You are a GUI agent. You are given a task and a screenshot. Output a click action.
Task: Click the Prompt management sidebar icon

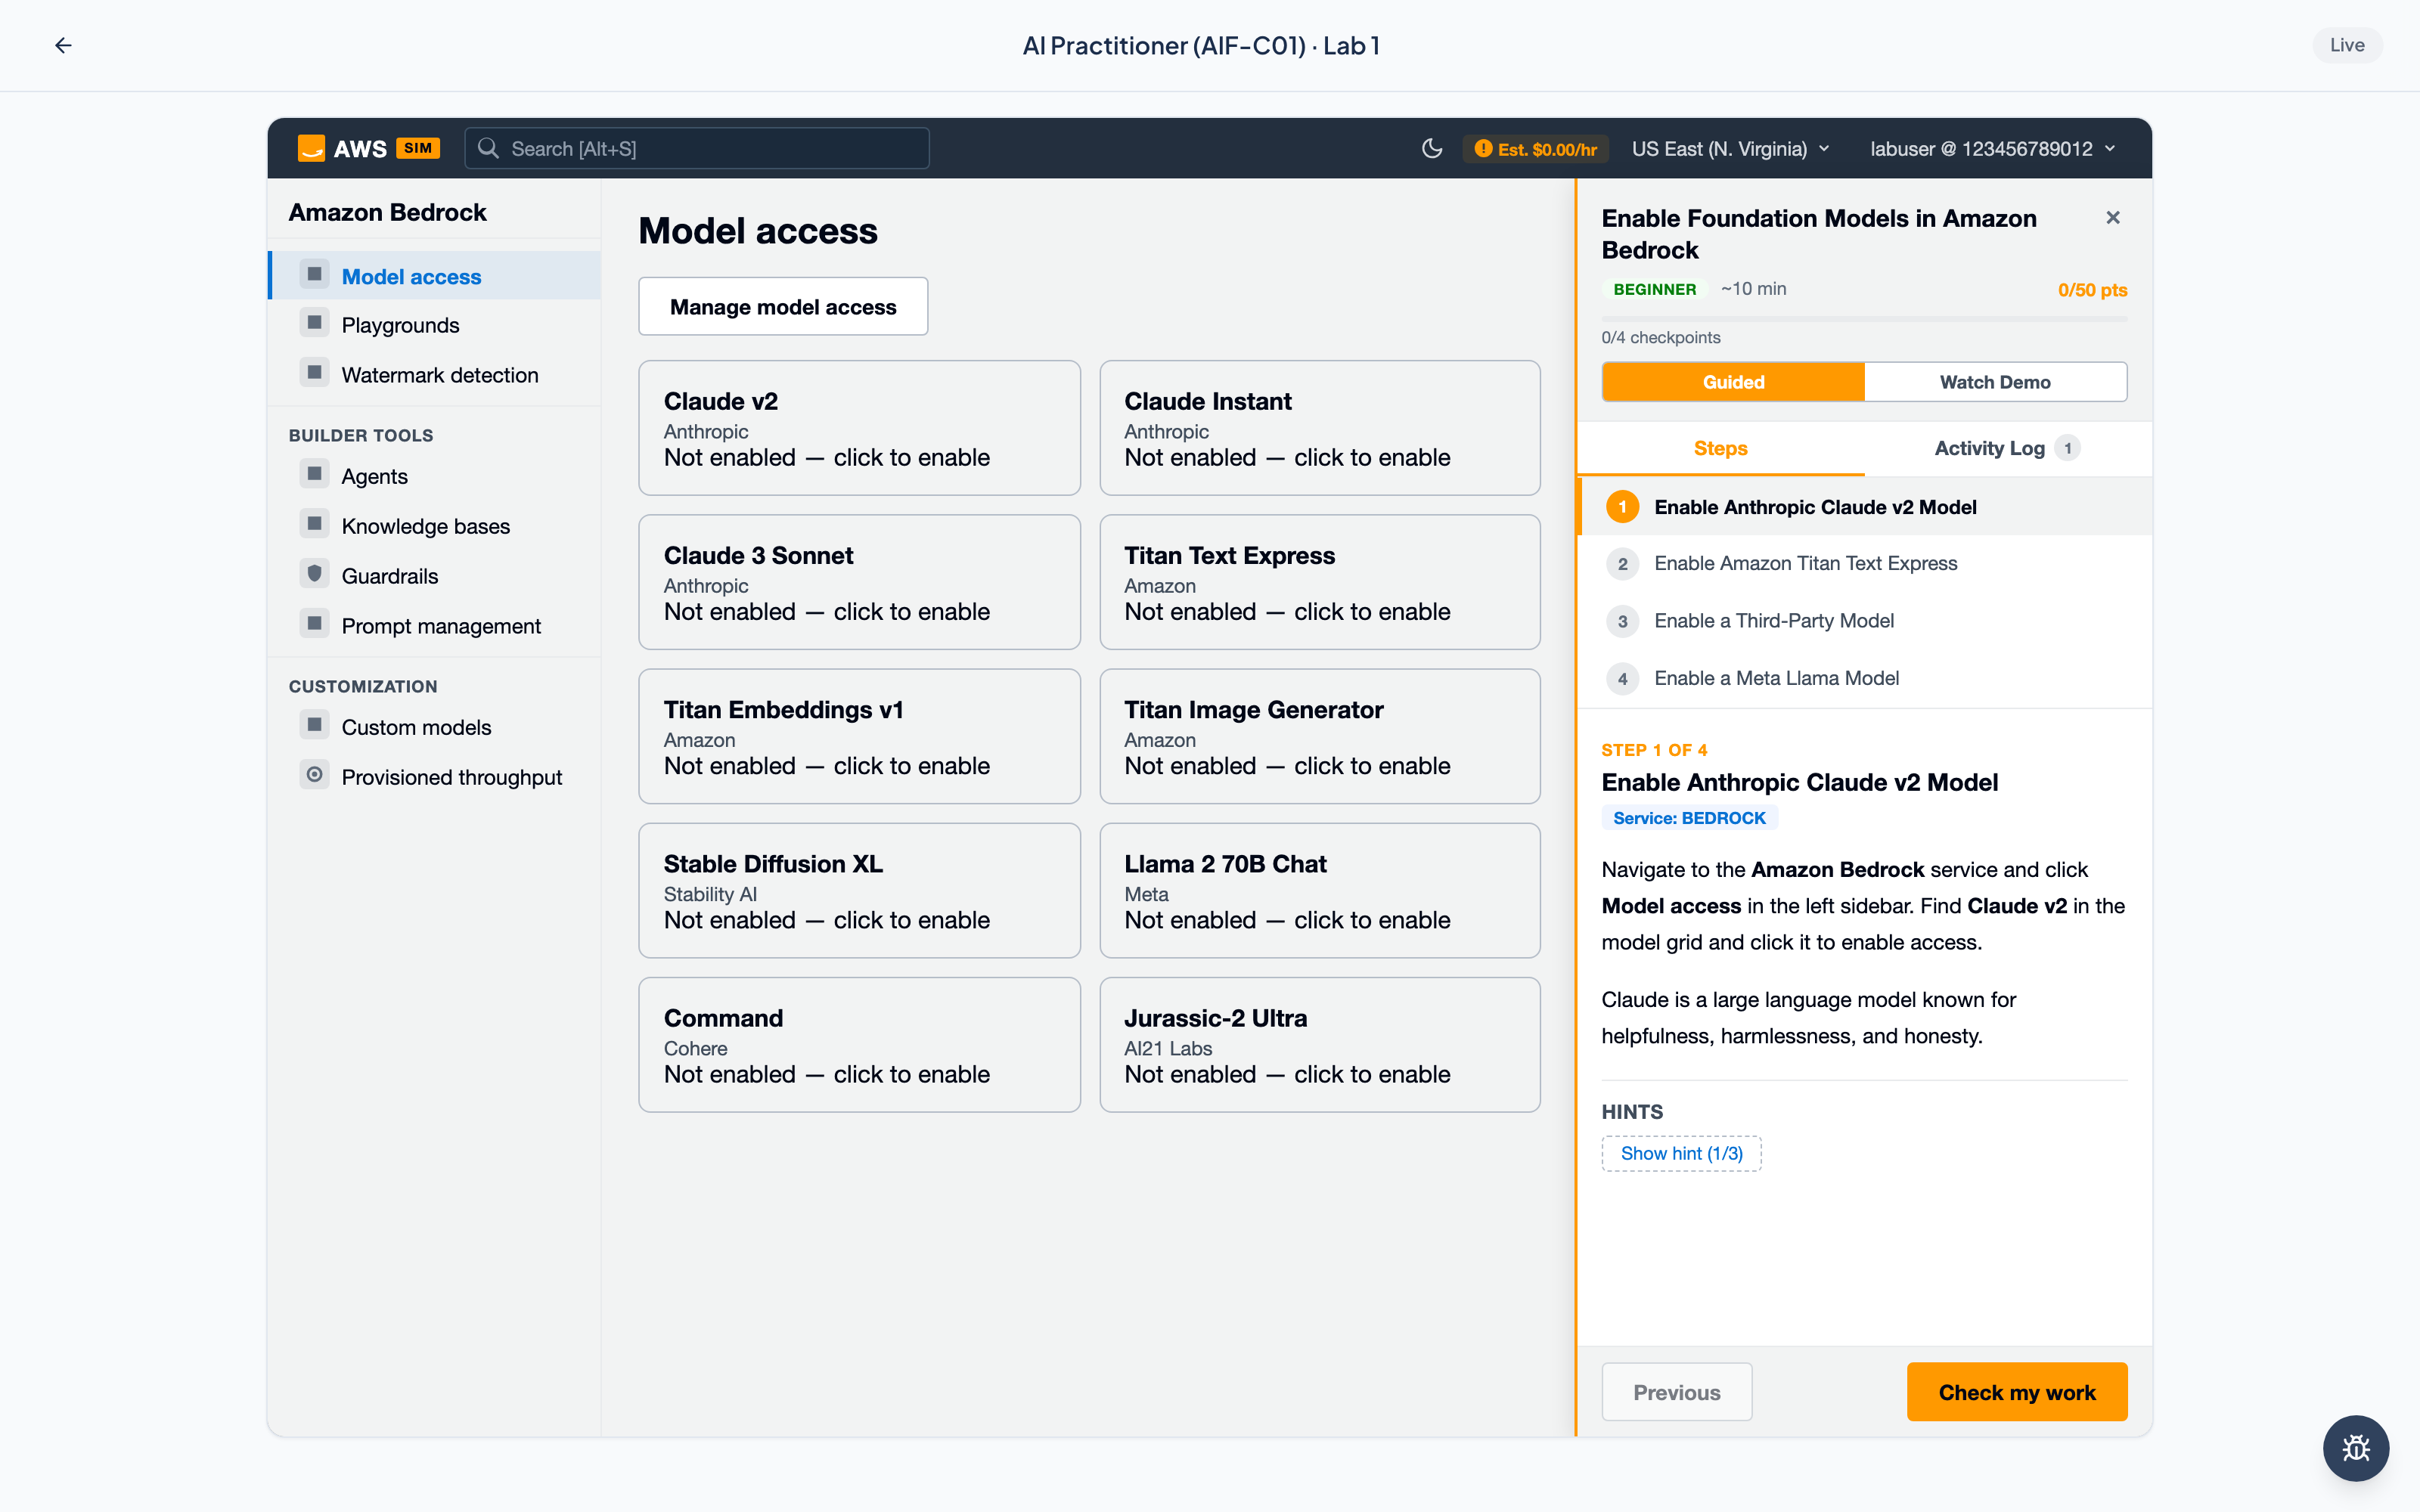(314, 624)
